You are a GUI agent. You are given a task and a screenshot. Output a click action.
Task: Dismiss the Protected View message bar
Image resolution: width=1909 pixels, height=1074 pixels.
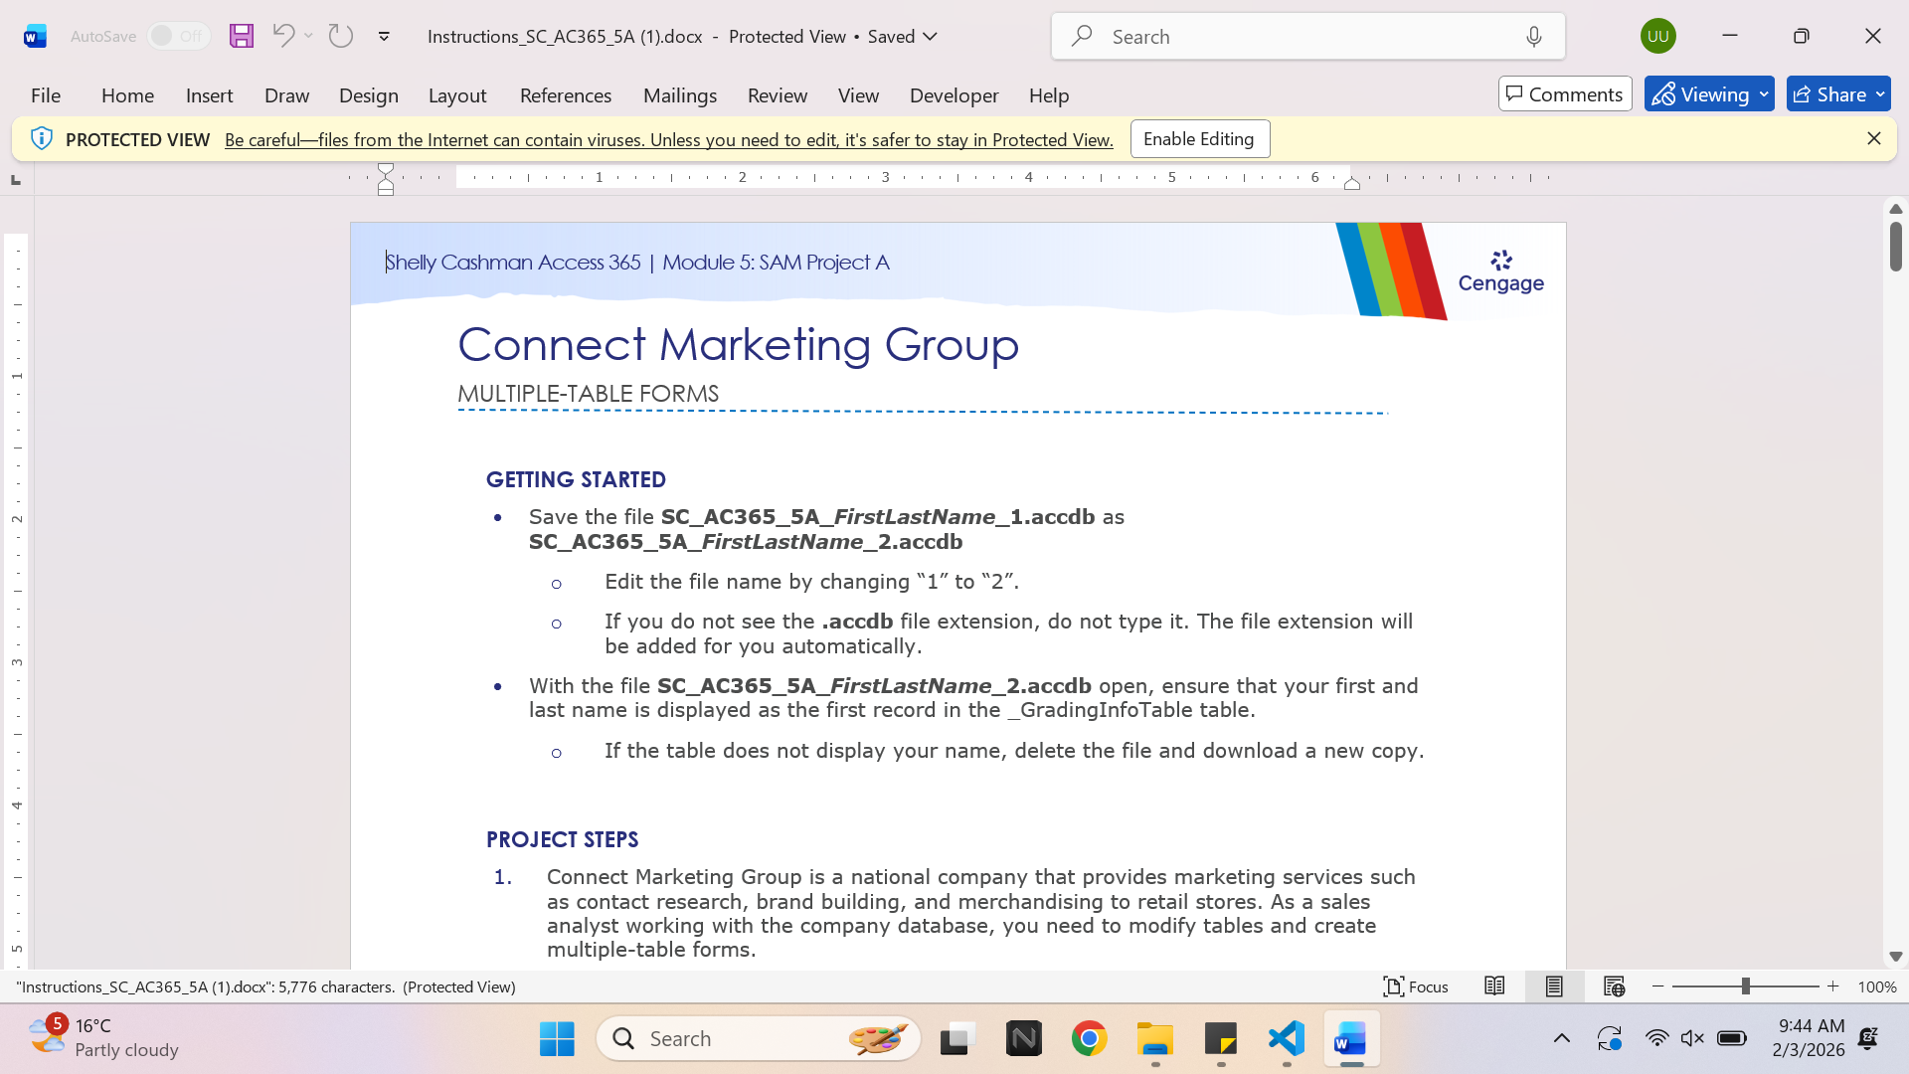click(1874, 139)
